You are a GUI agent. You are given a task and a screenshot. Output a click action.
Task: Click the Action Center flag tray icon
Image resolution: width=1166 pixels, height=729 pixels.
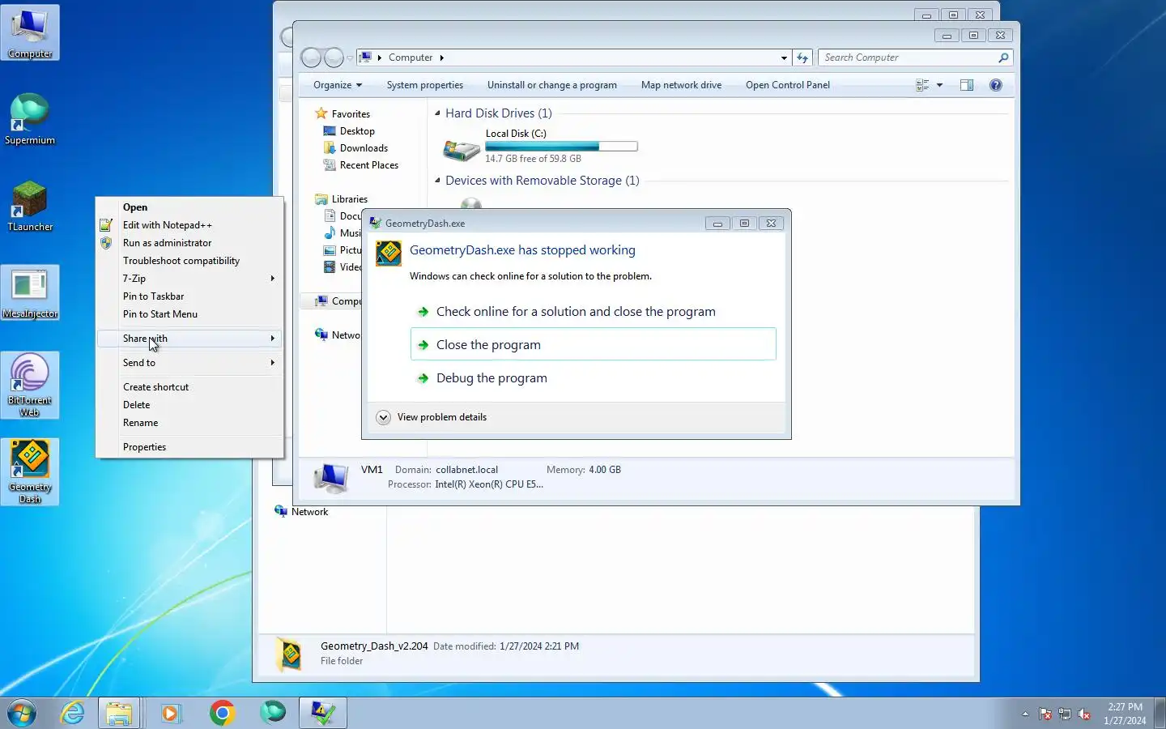point(1045,714)
